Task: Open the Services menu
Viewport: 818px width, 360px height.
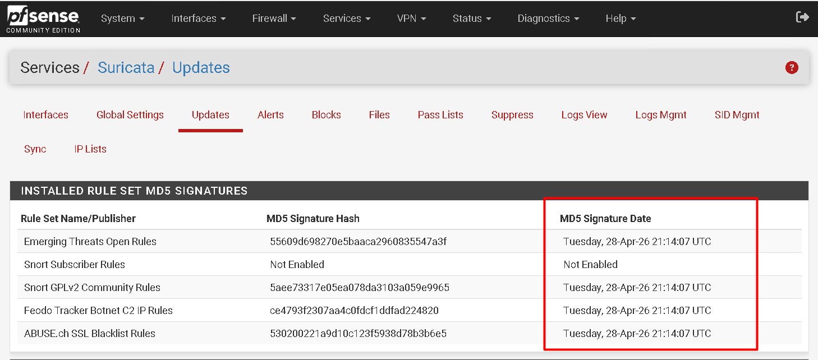Action: [346, 18]
